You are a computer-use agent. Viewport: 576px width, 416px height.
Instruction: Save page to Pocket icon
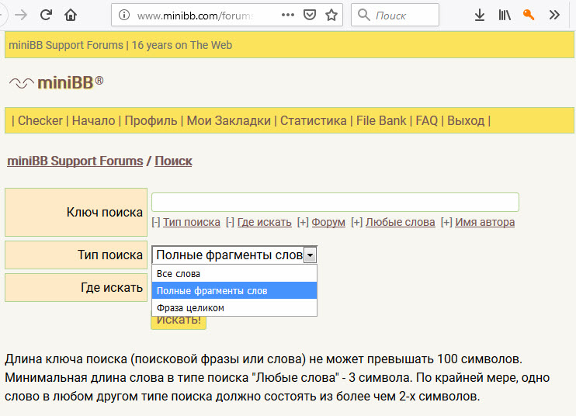pos(310,15)
